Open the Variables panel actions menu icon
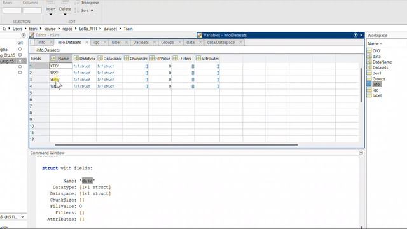 tap(355, 35)
